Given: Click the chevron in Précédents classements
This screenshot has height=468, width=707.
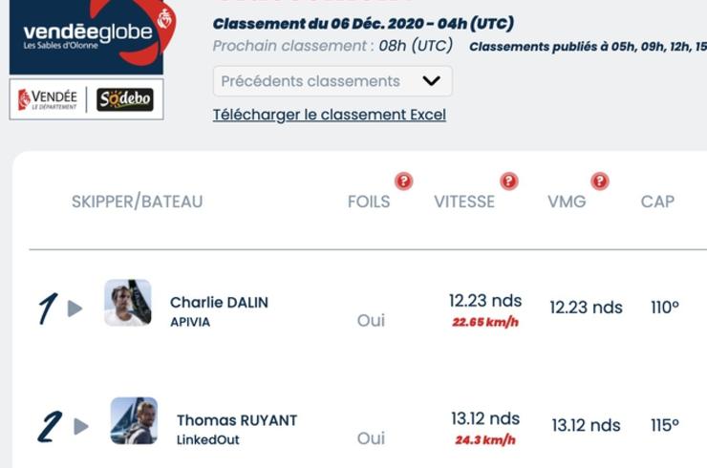Looking at the screenshot, I should point(431,80).
